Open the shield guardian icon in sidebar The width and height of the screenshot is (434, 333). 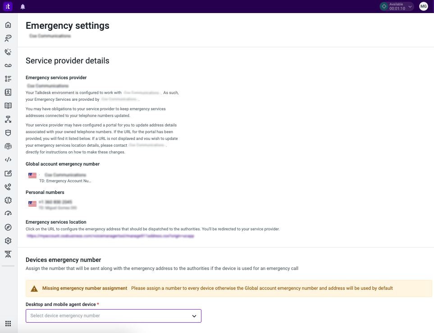(8, 133)
